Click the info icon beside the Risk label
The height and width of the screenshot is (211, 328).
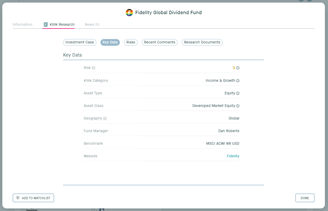(94, 68)
